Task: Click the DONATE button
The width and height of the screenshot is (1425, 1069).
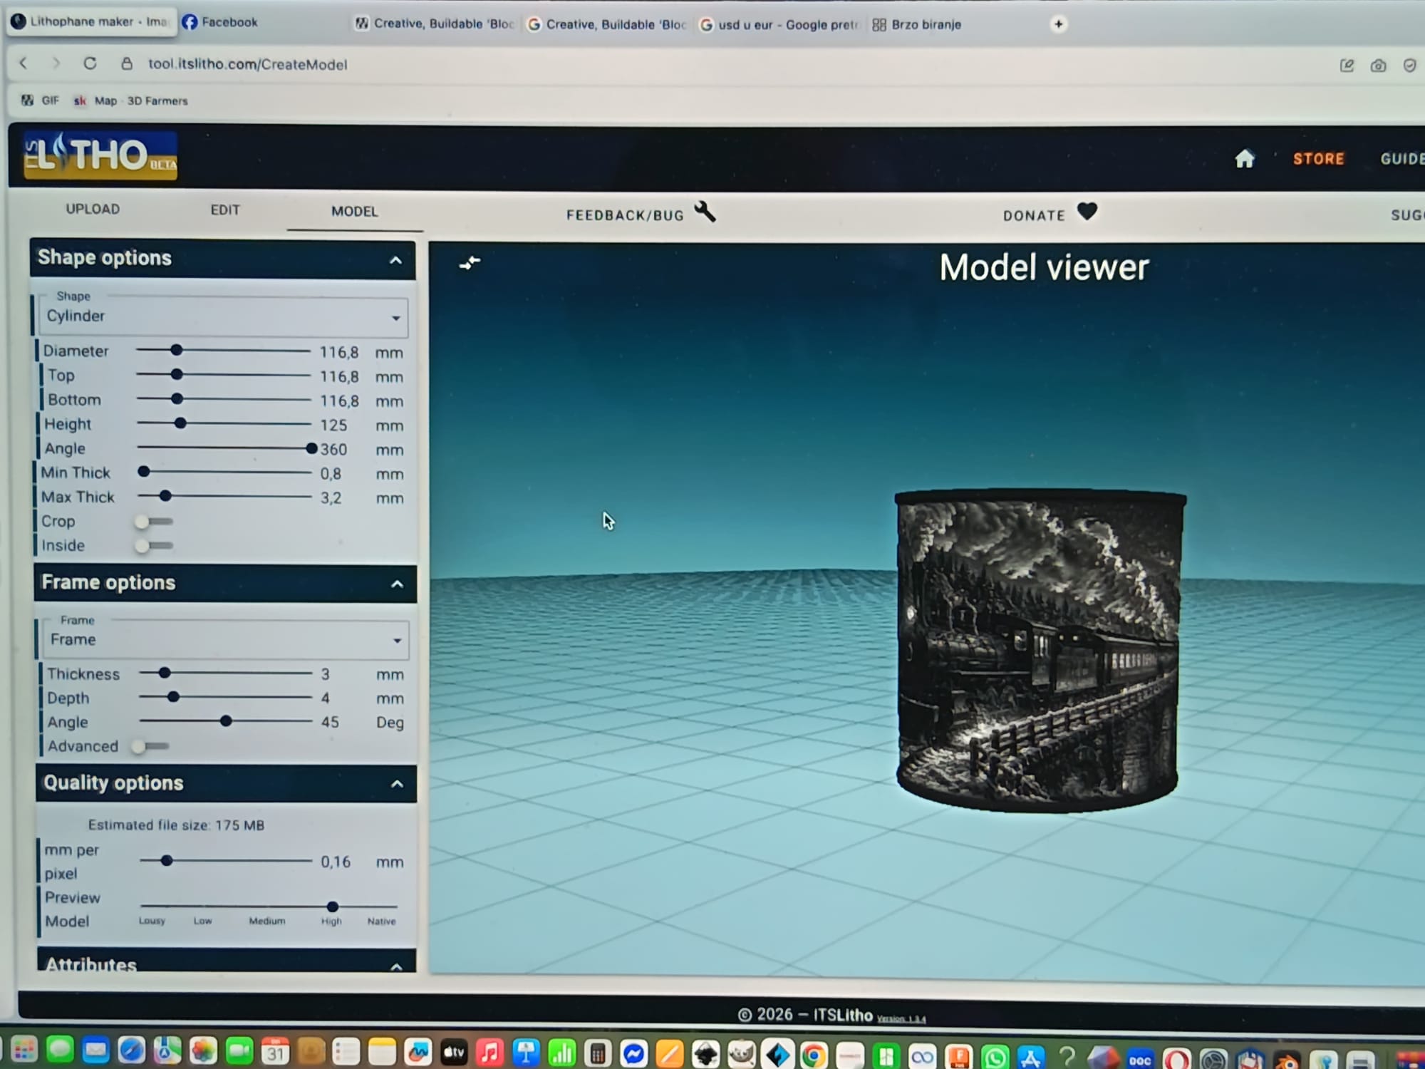Action: (1050, 214)
